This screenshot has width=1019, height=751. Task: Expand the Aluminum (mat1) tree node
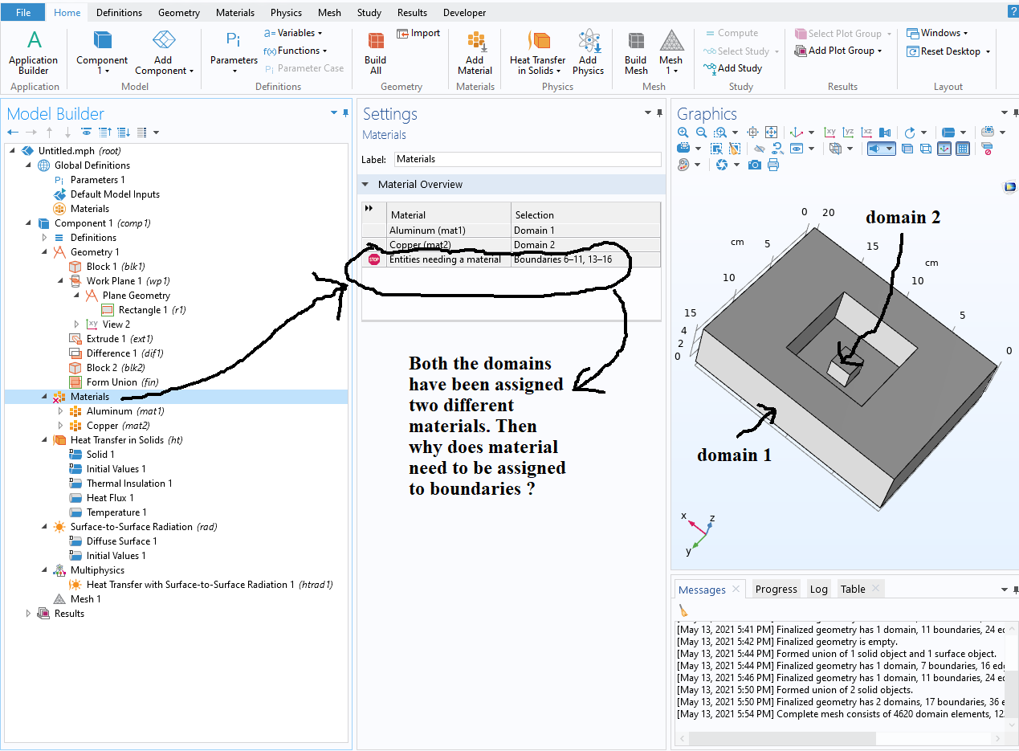tap(61, 411)
